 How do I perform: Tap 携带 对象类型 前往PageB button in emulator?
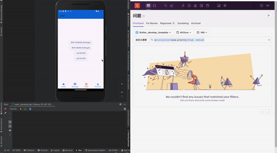click(x=81, y=48)
